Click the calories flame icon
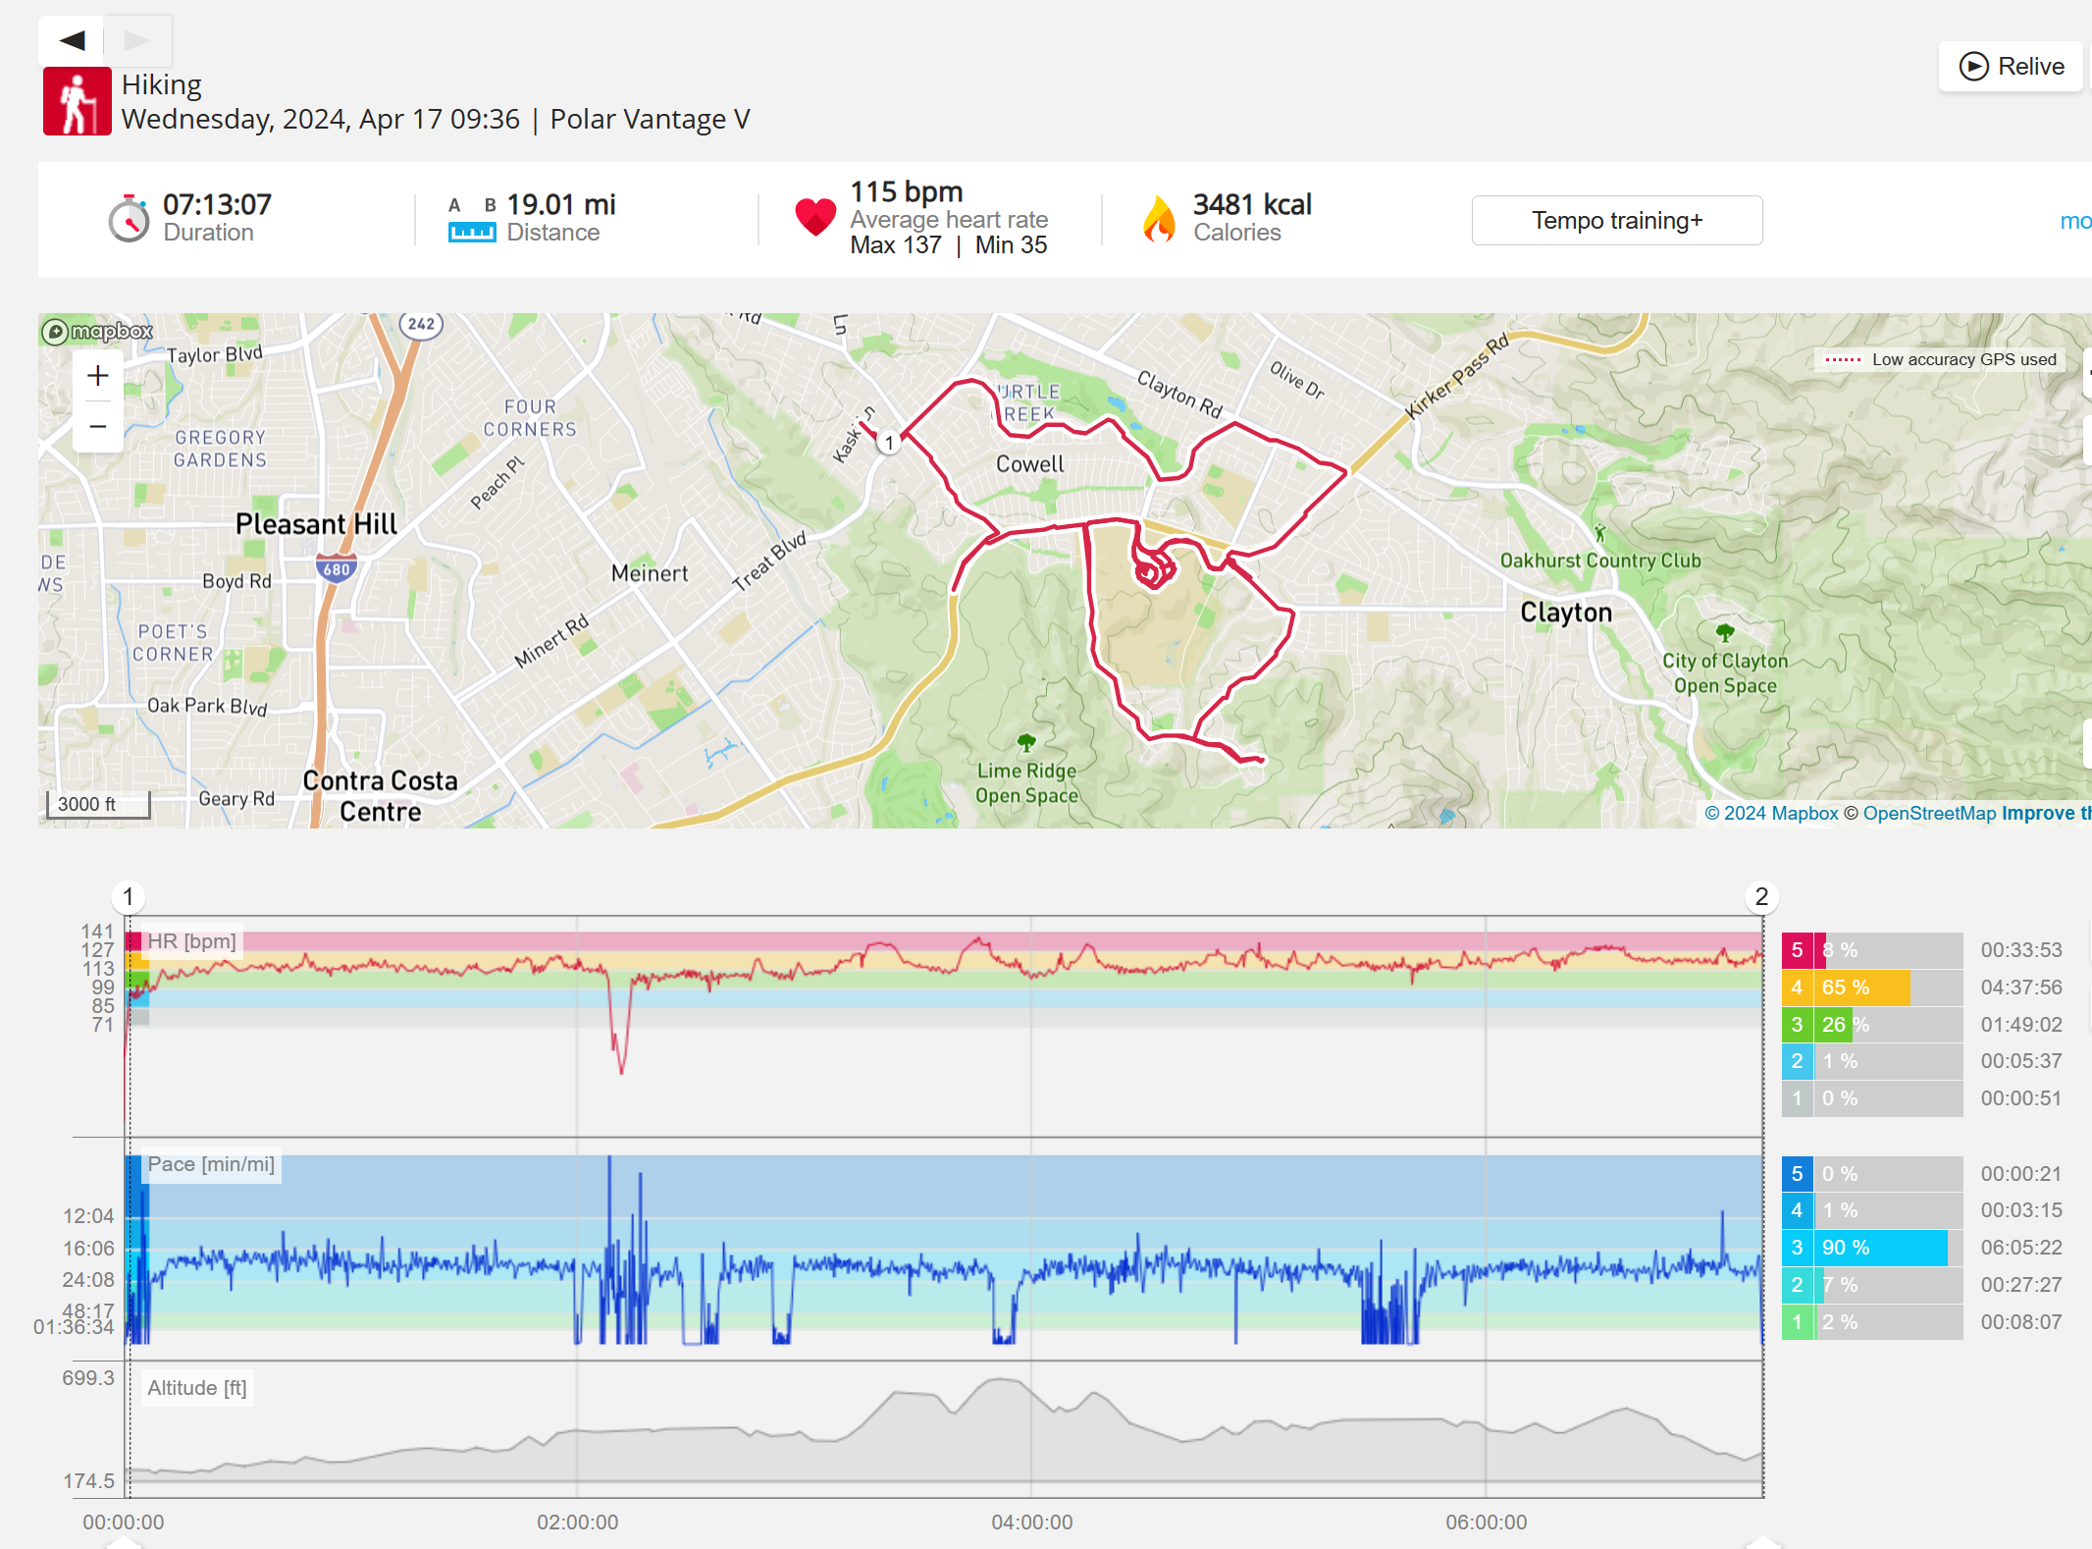Image resolution: width=2092 pixels, height=1549 pixels. [1159, 218]
